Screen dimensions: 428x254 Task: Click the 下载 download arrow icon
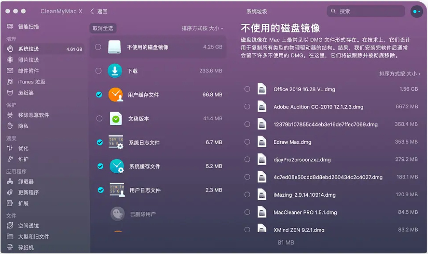point(115,71)
